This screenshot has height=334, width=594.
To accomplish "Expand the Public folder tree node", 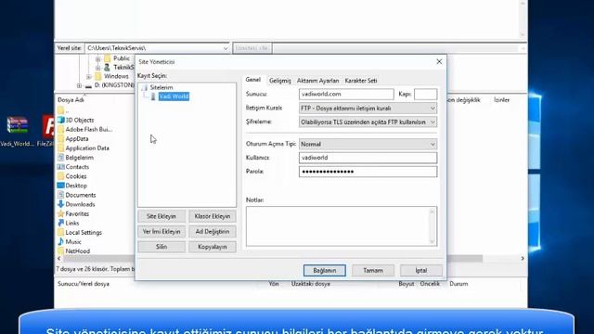I will click(97, 58).
